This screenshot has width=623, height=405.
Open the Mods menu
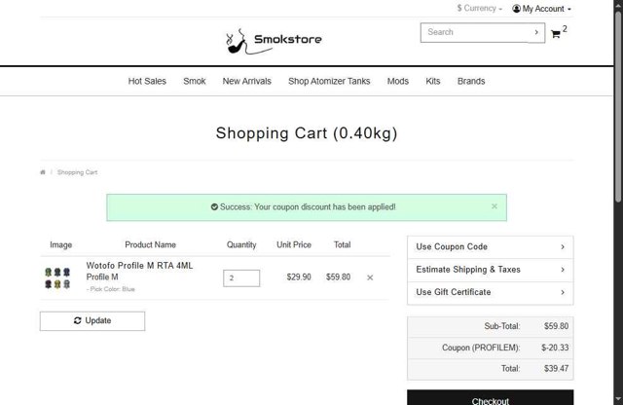[398, 81]
